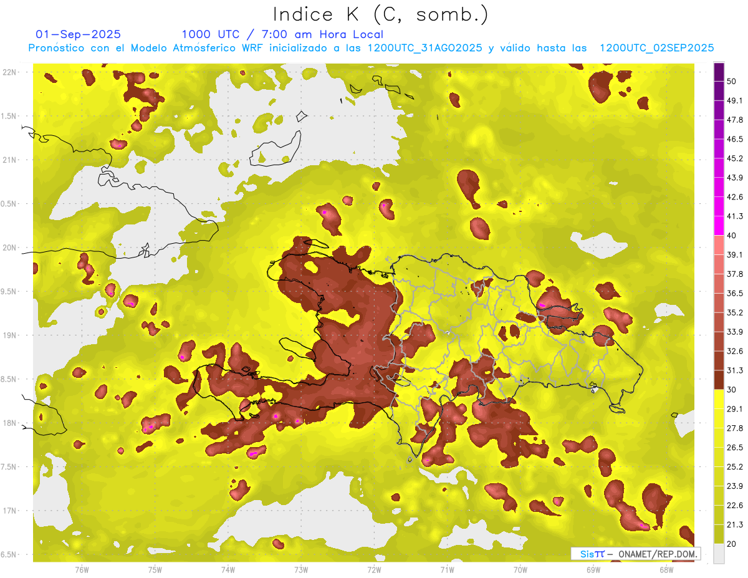
Task: Click colorbar label "45.2"
Action: pyautogui.click(x=734, y=158)
